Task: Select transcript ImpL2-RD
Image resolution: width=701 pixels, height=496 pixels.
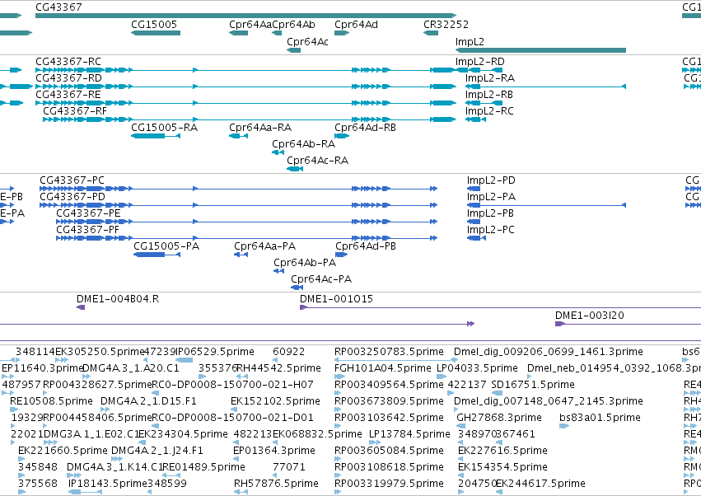Action: click(479, 70)
